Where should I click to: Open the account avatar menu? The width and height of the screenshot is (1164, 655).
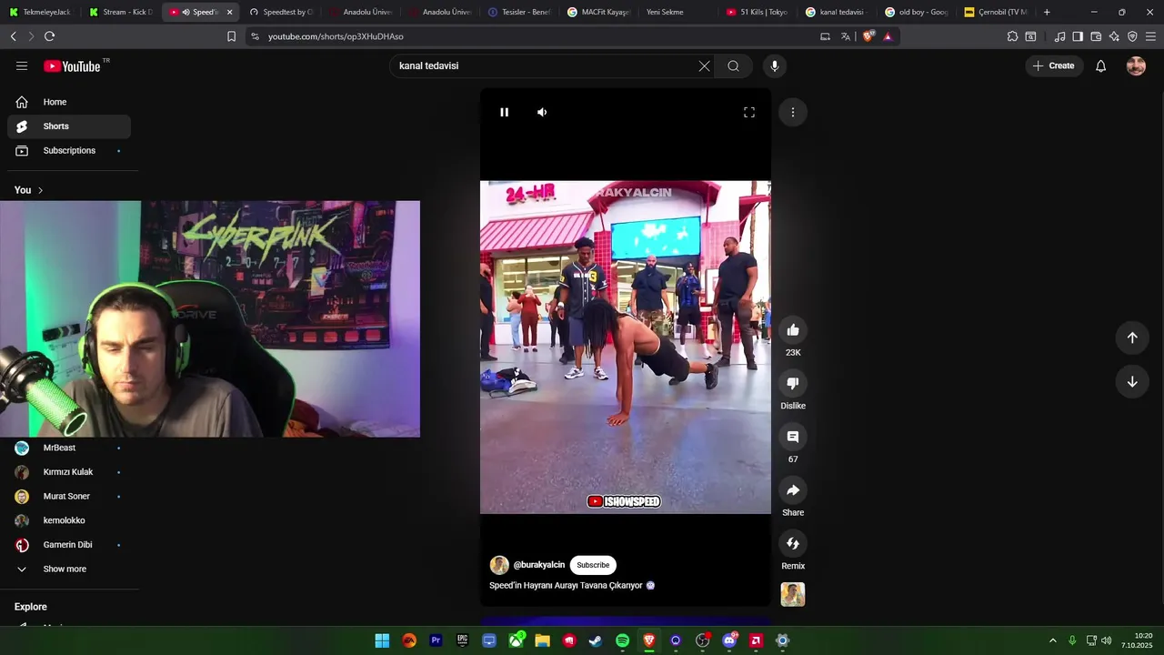[x=1136, y=65]
